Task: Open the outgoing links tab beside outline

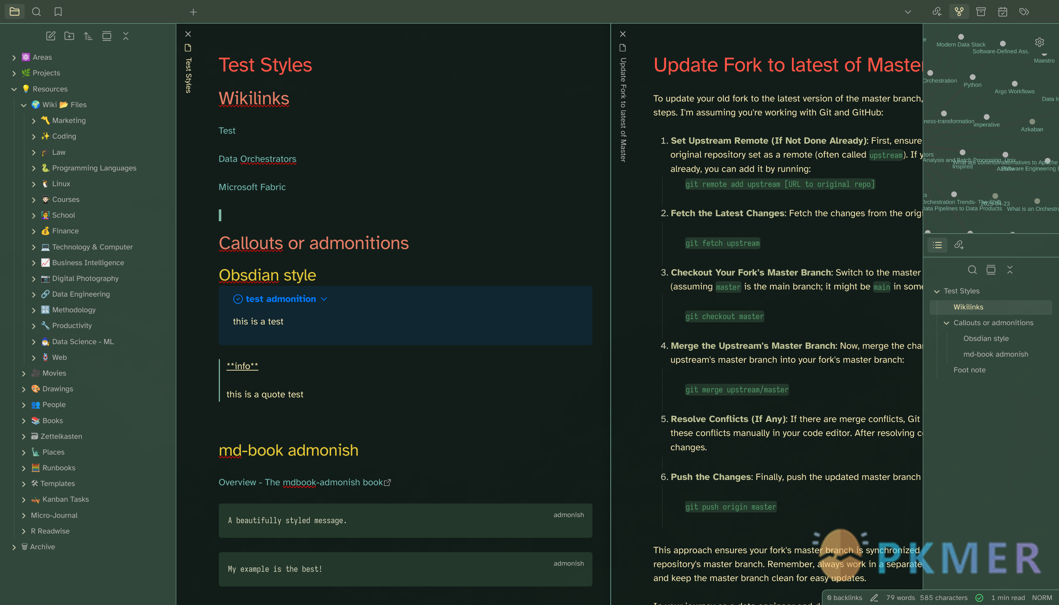Action: pyautogui.click(x=959, y=245)
